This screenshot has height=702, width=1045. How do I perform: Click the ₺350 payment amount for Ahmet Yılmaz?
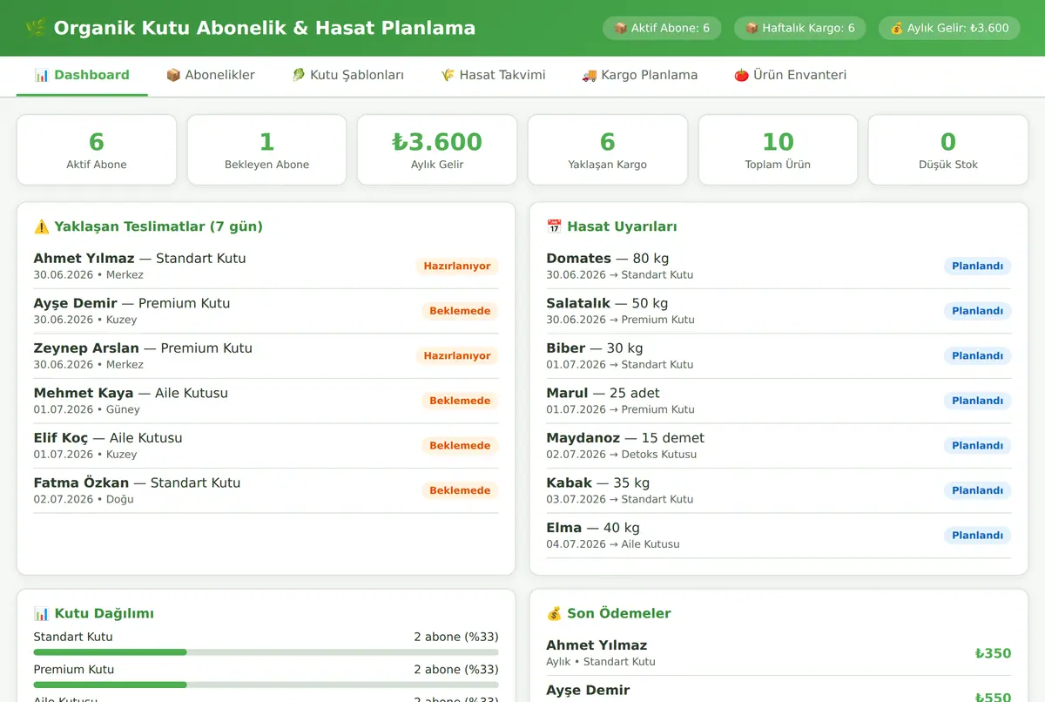click(x=993, y=653)
